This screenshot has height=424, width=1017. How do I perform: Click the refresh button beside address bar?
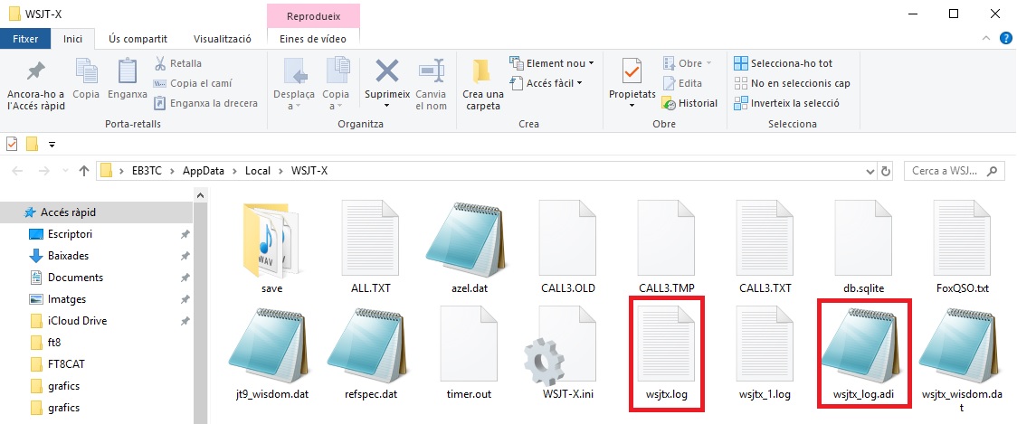(x=886, y=171)
